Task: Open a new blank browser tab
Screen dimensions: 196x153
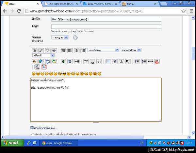Action: [164, 4]
